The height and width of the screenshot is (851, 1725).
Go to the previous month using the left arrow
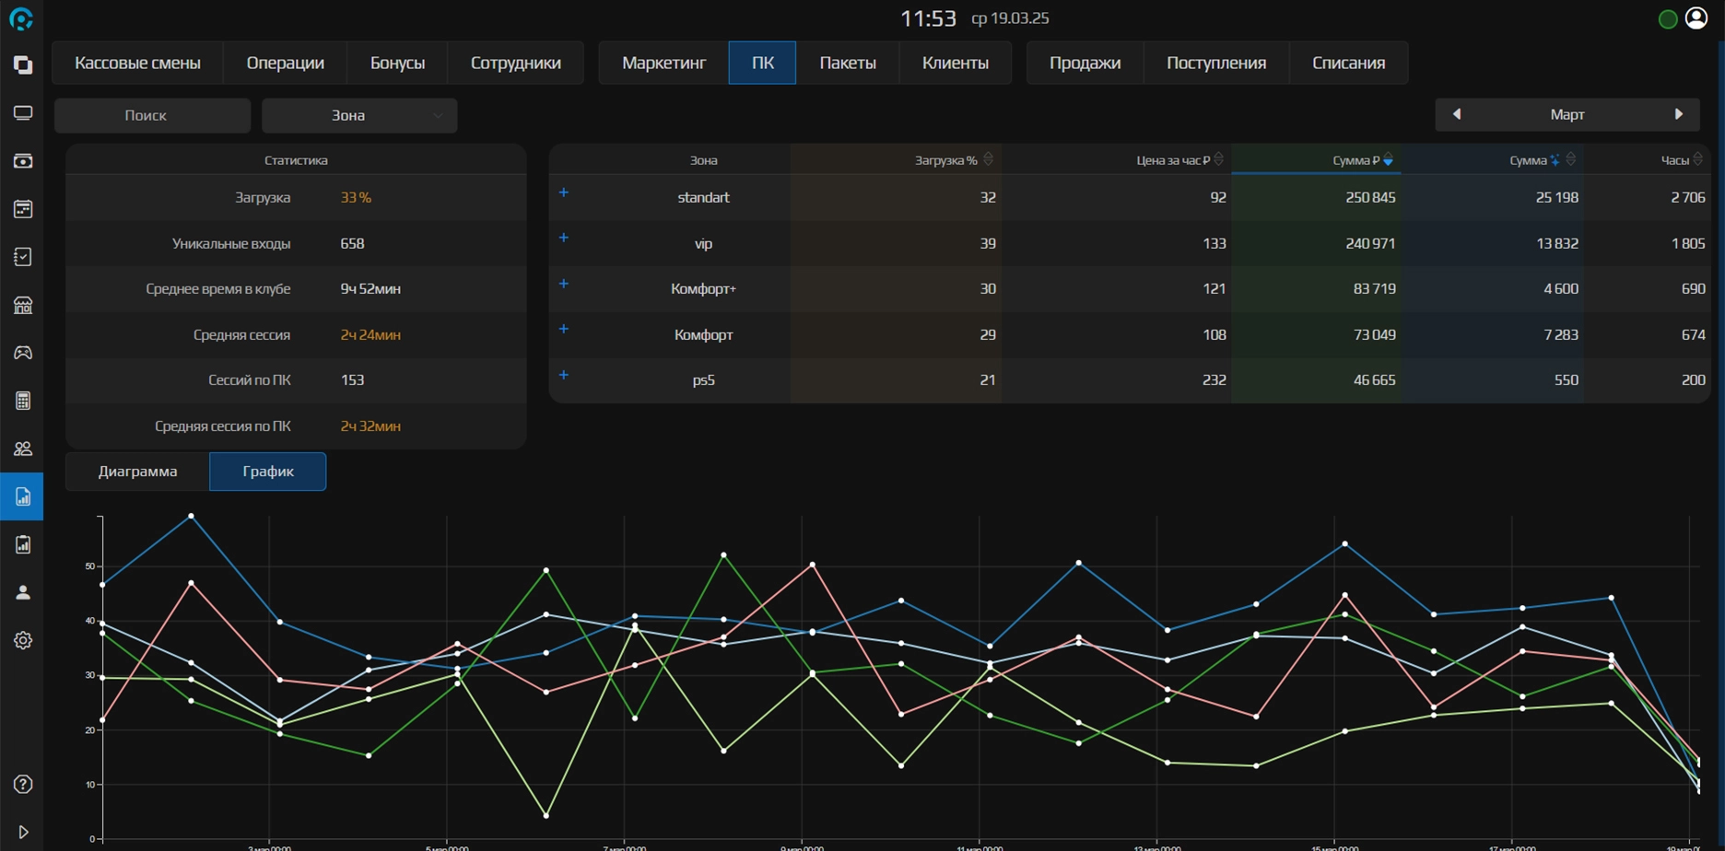(1457, 114)
